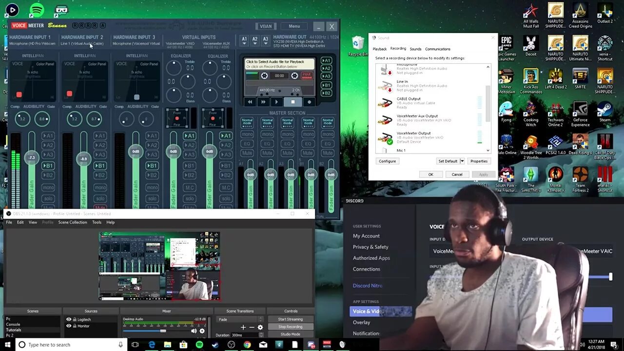
Task: Unlock the Logitech source in OBS
Action: [74, 319]
